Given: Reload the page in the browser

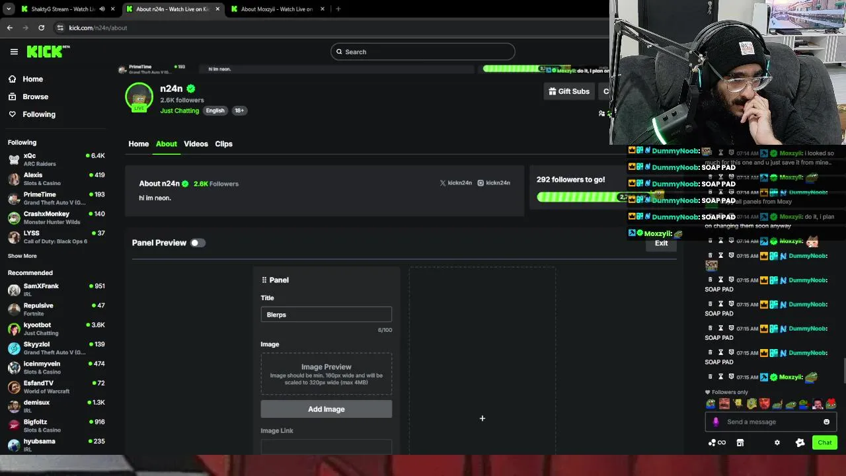Looking at the screenshot, I should coord(41,28).
